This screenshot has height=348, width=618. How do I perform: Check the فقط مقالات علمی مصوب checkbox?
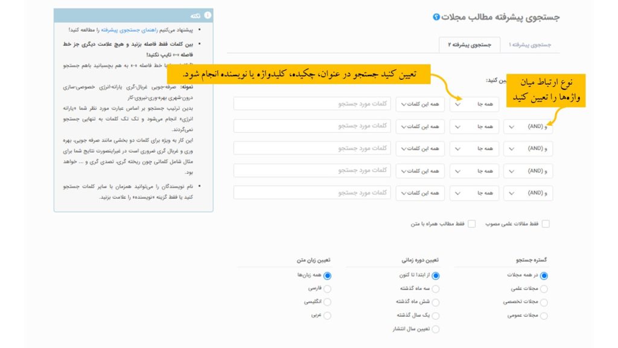(x=546, y=224)
